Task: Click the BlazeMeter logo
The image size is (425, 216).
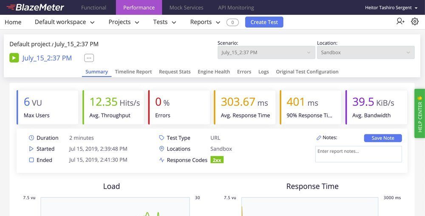Action: coord(35,7)
